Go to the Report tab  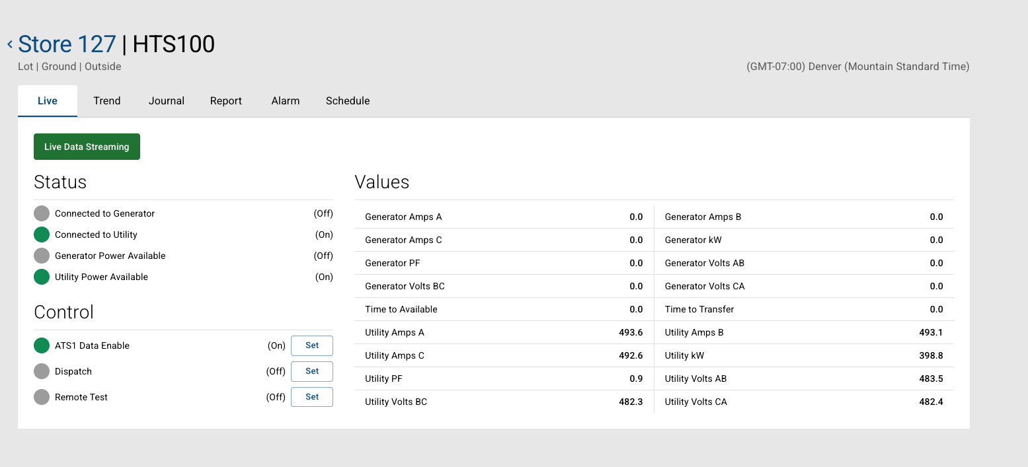pos(226,101)
